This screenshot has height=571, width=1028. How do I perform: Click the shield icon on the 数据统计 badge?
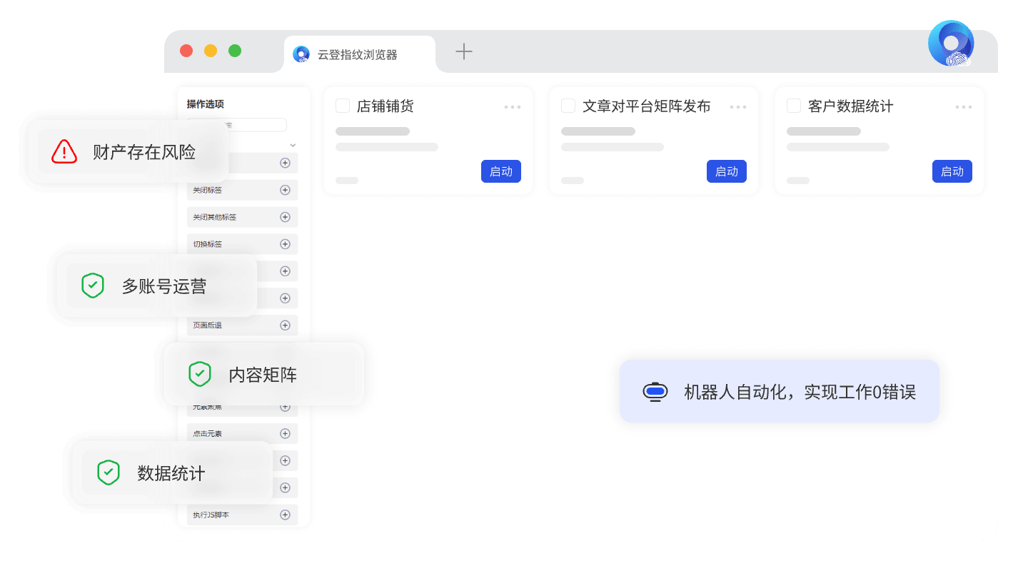pos(109,472)
